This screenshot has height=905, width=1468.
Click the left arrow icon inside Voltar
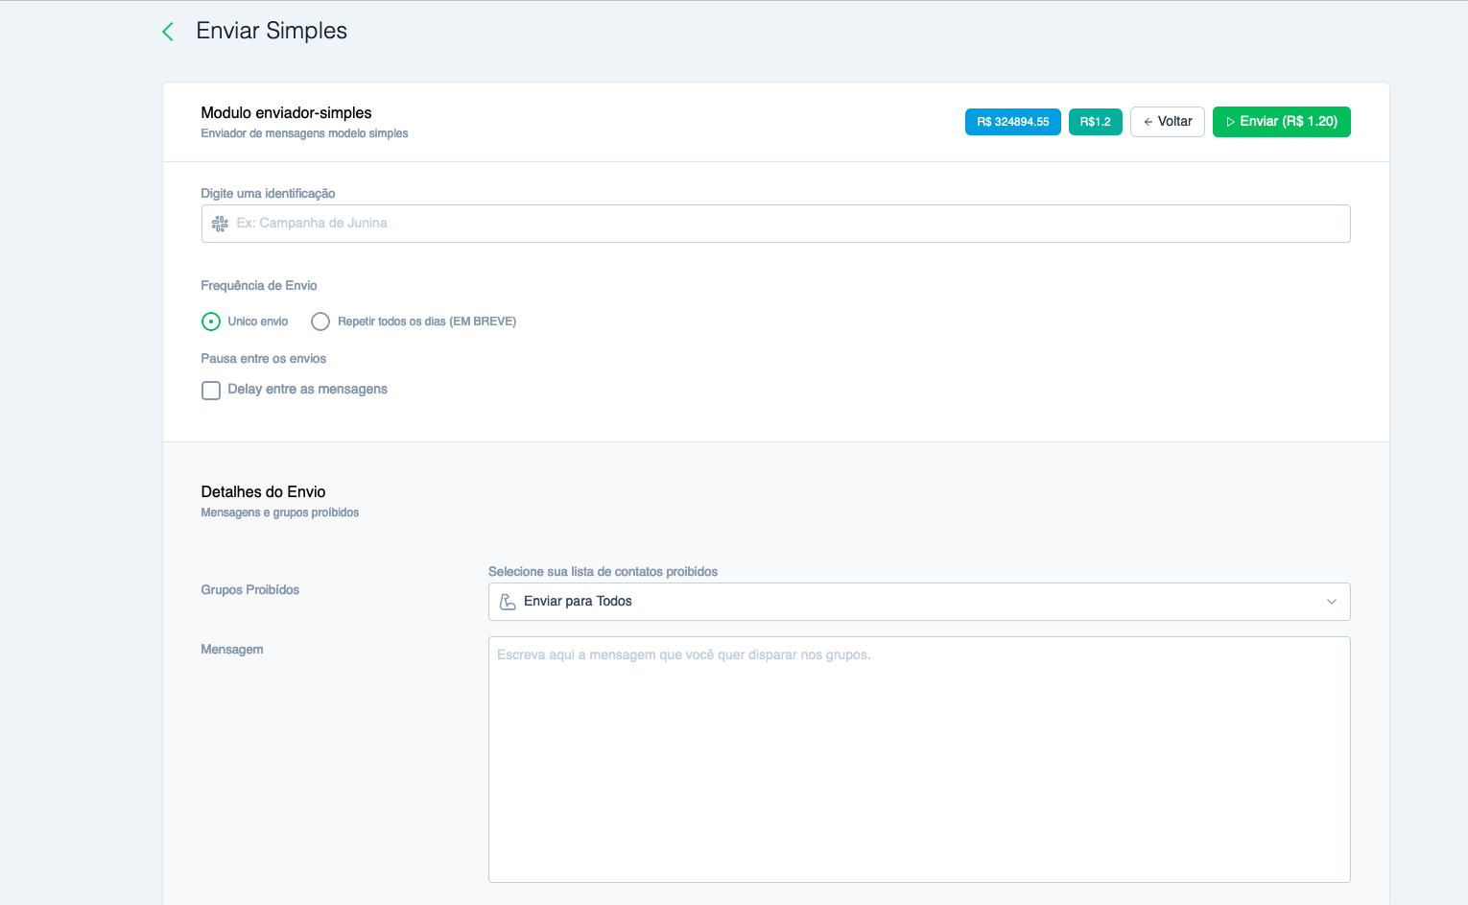click(1148, 122)
